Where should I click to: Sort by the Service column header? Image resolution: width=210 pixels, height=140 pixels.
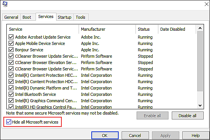click(x=43, y=29)
